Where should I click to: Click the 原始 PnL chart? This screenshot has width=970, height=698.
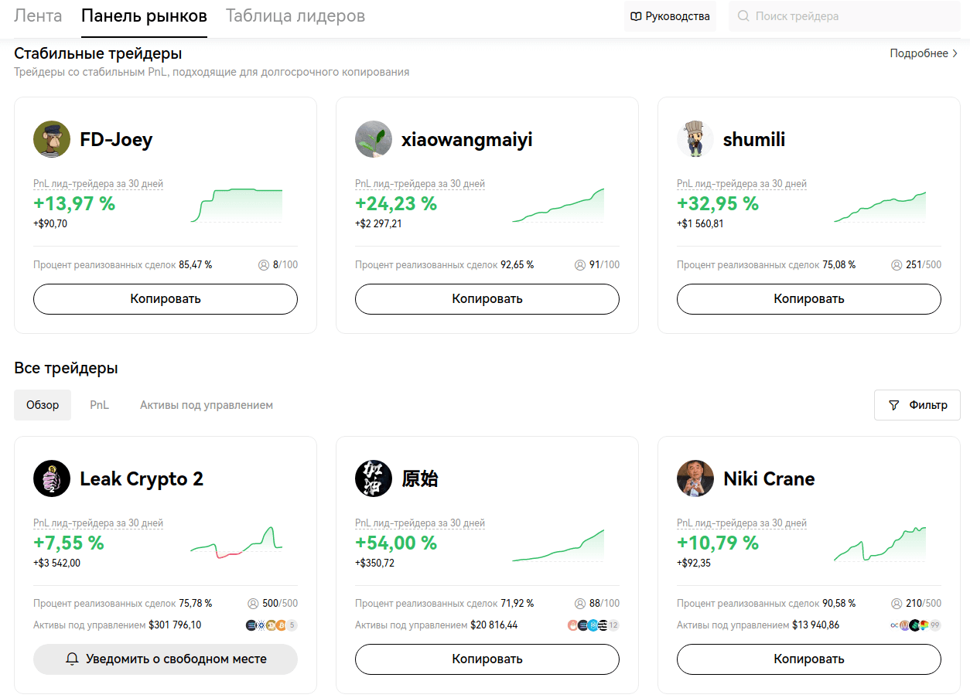click(558, 545)
